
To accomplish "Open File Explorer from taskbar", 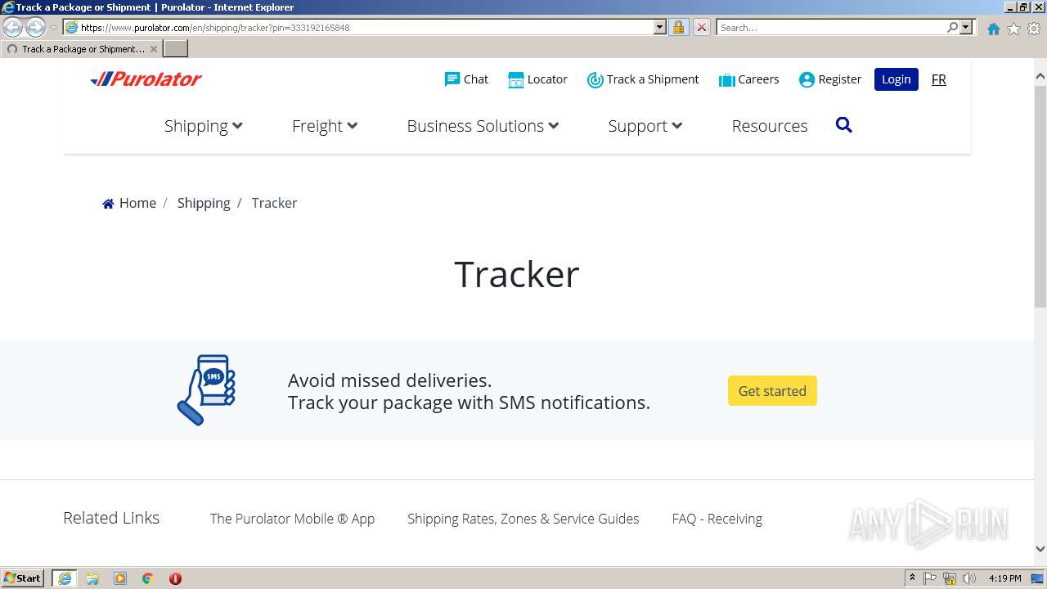I will pos(92,578).
